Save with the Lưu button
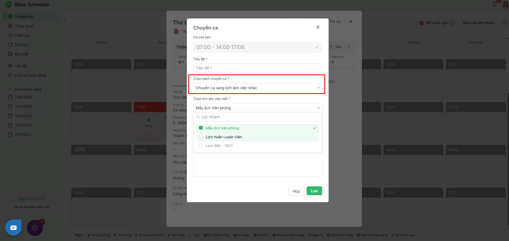 [x=314, y=191]
